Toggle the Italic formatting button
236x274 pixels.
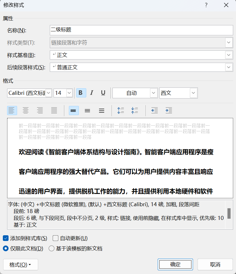click(92, 93)
